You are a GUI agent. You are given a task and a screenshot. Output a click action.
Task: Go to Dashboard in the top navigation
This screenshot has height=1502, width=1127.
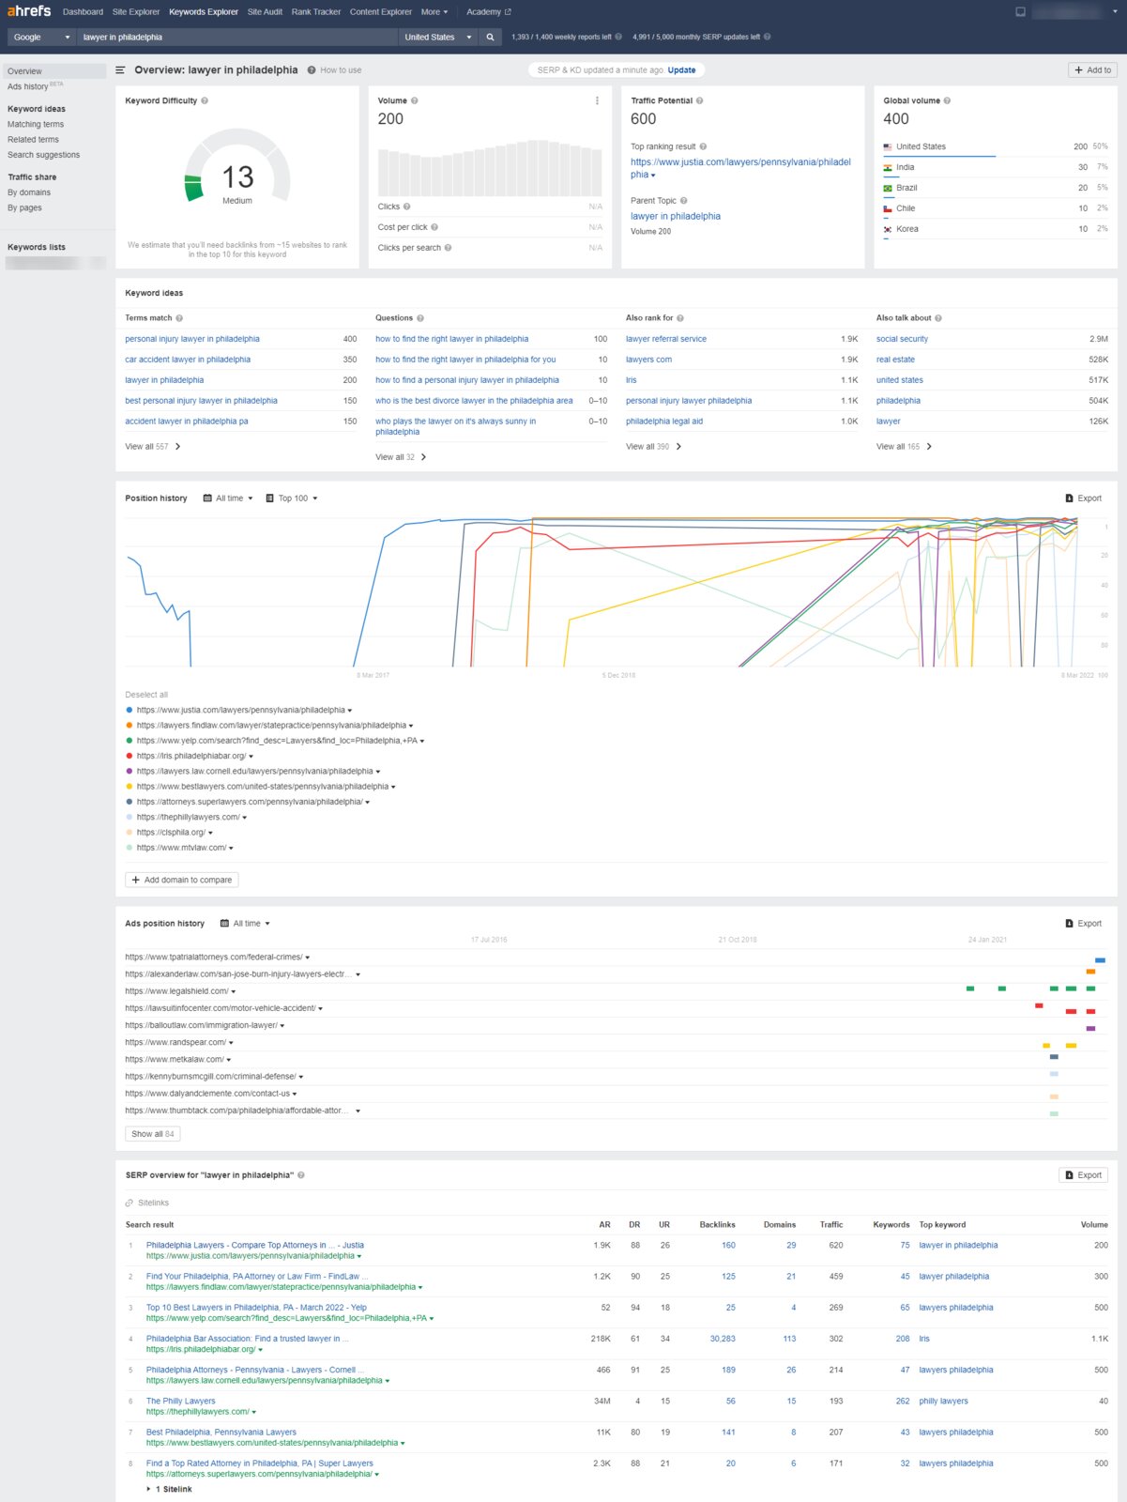tap(83, 12)
